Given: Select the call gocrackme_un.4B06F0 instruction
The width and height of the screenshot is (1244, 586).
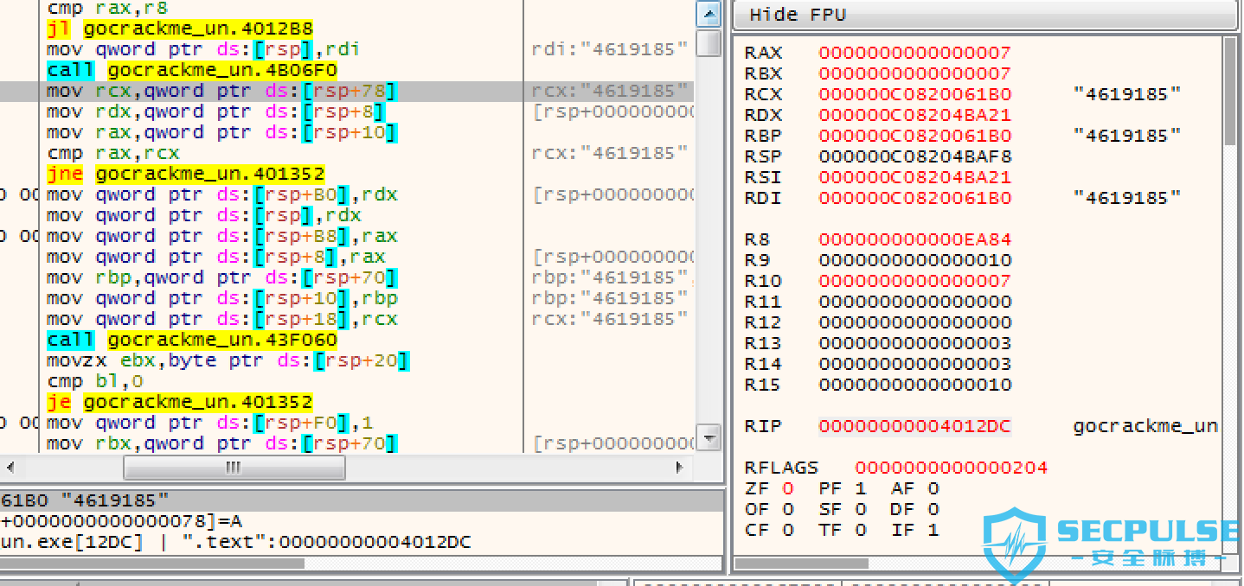Looking at the screenshot, I should coord(192,70).
